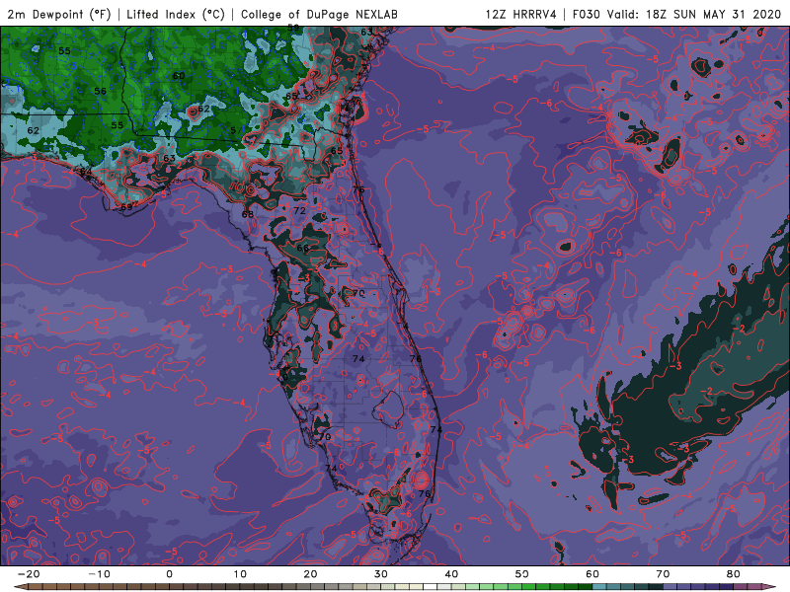
Task: Click the '0' color scale label
Action: (169, 574)
